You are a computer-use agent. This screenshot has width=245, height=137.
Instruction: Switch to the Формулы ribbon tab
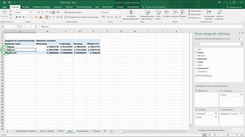pyautogui.click(x=58, y=7)
